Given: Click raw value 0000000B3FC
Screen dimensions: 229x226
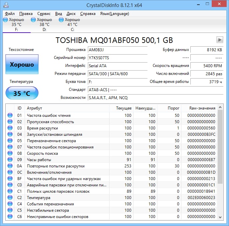Looking at the screenshot, I should pyautogui.click(x=201, y=134).
